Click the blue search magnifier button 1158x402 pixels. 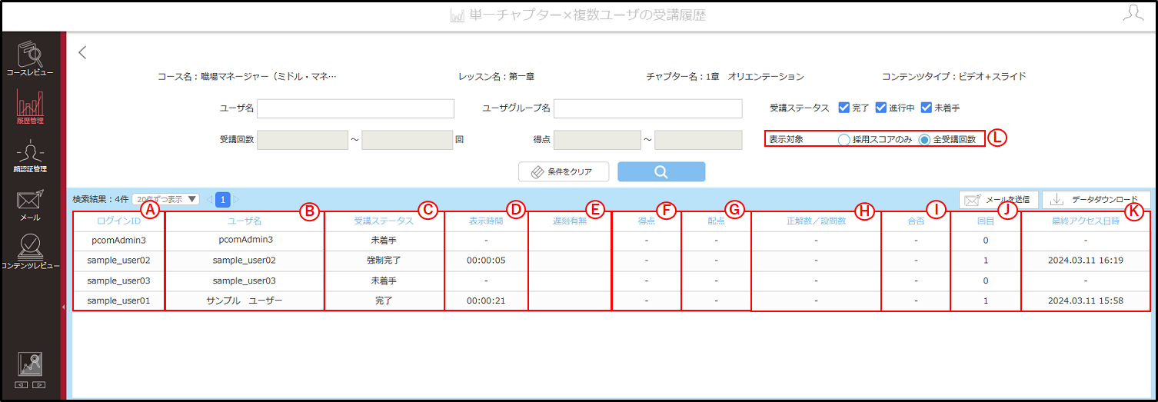tap(661, 171)
